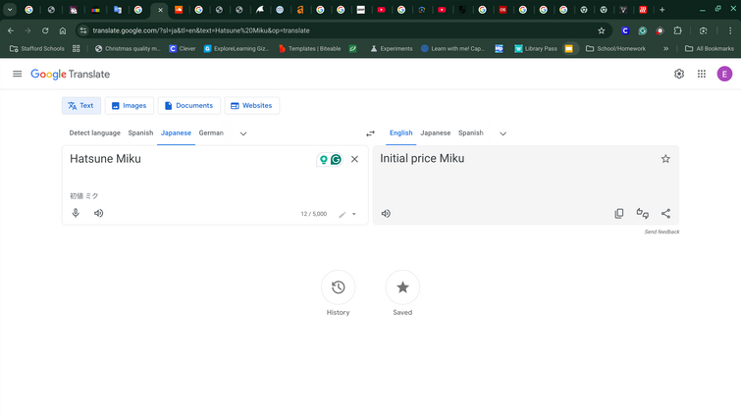Image resolution: width=741 pixels, height=417 pixels.
Task: Open translation History
Action: coord(338,287)
